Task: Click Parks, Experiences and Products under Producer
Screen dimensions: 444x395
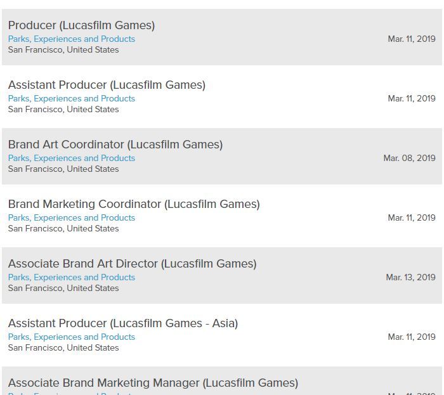Action: point(71,39)
